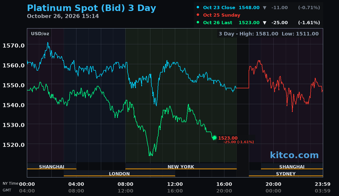Click '3 Day - High: 1581.00' text
The image size is (339, 196).
(x=249, y=34)
